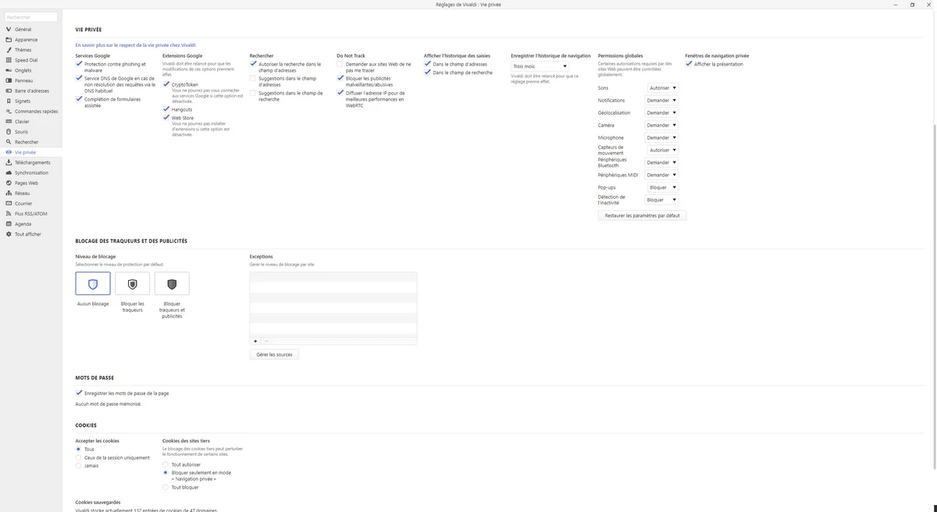Click the Signets bookmark icon
Screen dimensions: 937x512
coord(9,101)
